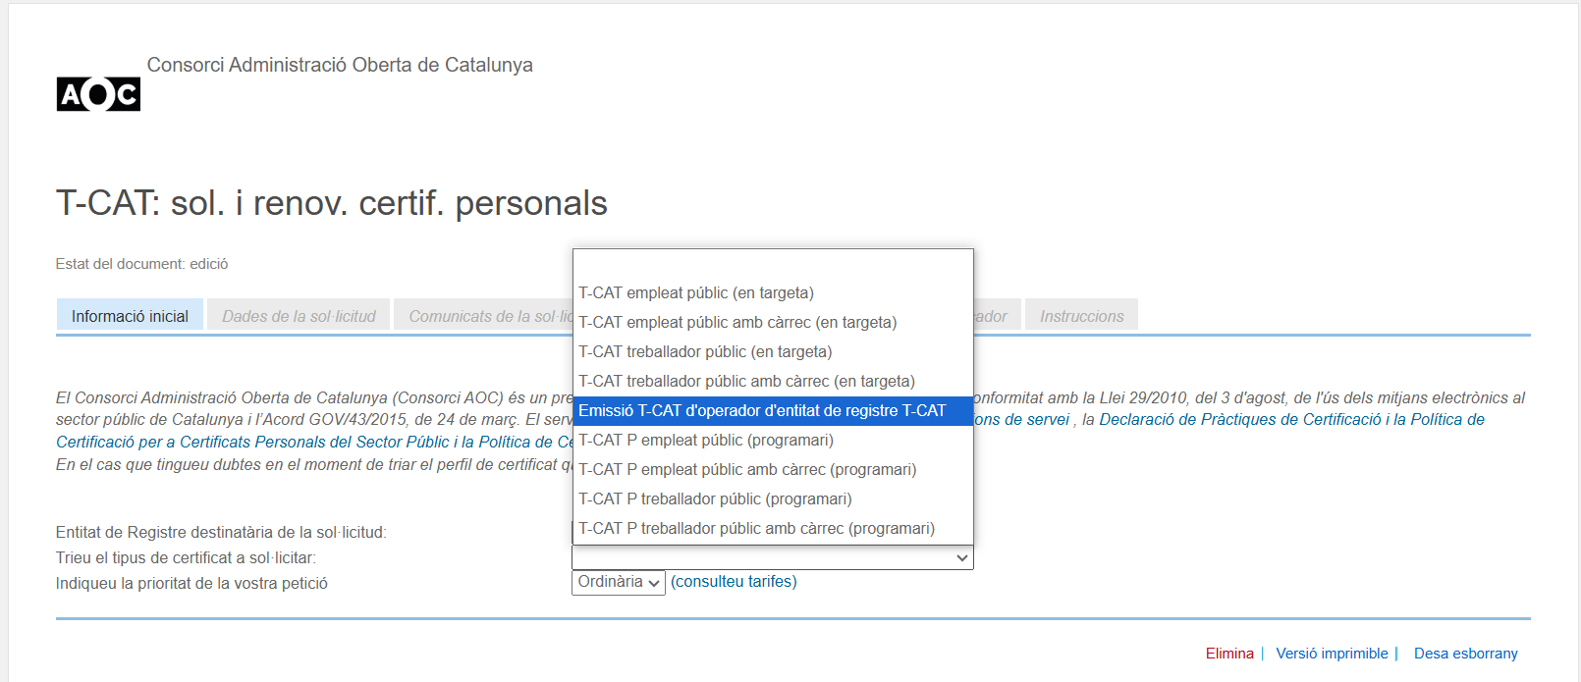Viewport: 1581px width, 682px height.
Task: Click the AOC logo
Action: point(98,94)
